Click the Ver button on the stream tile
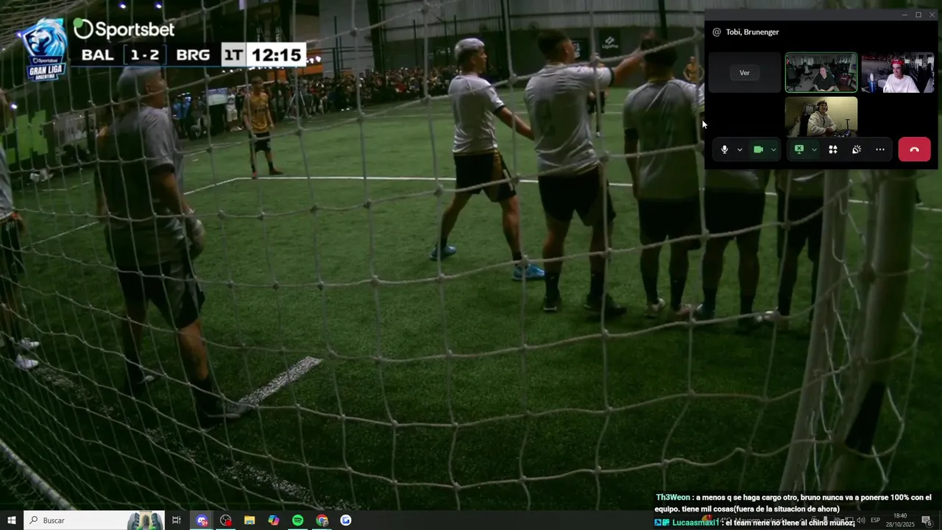This screenshot has width=942, height=530. tap(745, 73)
